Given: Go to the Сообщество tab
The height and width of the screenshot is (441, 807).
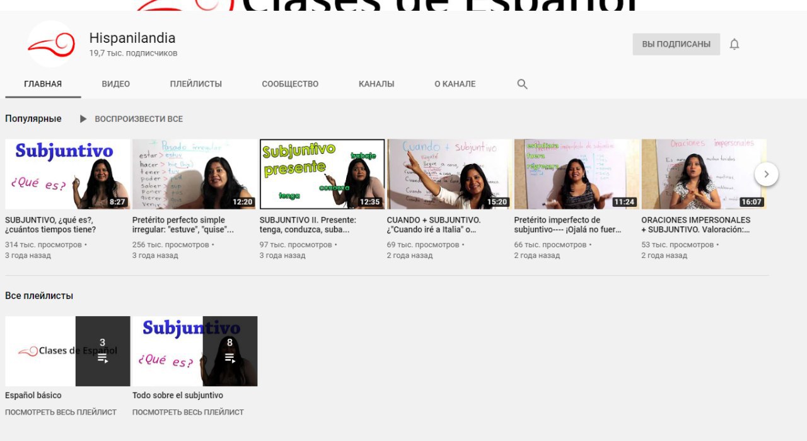Looking at the screenshot, I should pyautogui.click(x=290, y=84).
